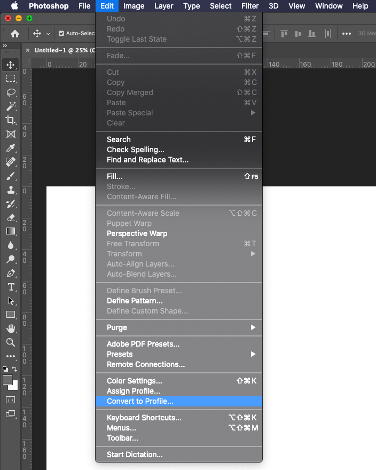The image size is (376, 470).
Task: Select the Spot Healing Brush tool
Action: (x=11, y=162)
